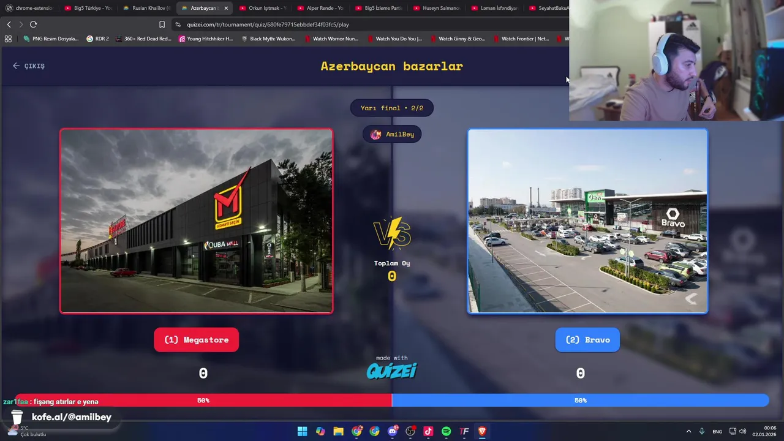The width and height of the screenshot is (784, 441).
Task: Click the red 50% vote bar
Action: coord(203,401)
